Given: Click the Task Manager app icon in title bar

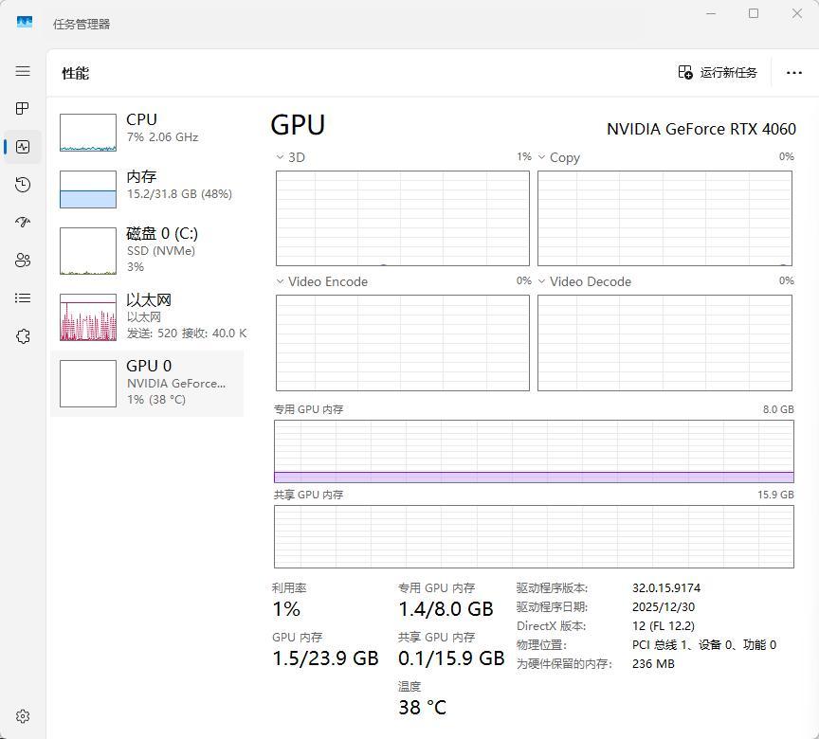Looking at the screenshot, I should pyautogui.click(x=24, y=22).
